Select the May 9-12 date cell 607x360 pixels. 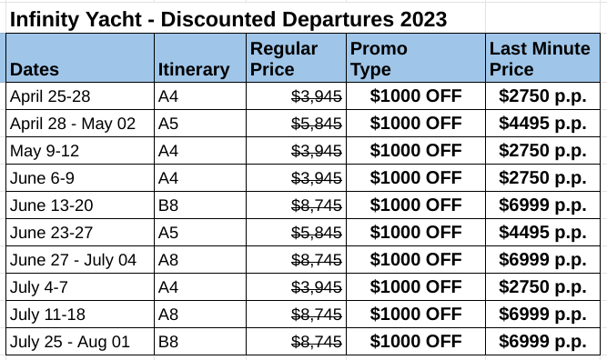(80, 150)
